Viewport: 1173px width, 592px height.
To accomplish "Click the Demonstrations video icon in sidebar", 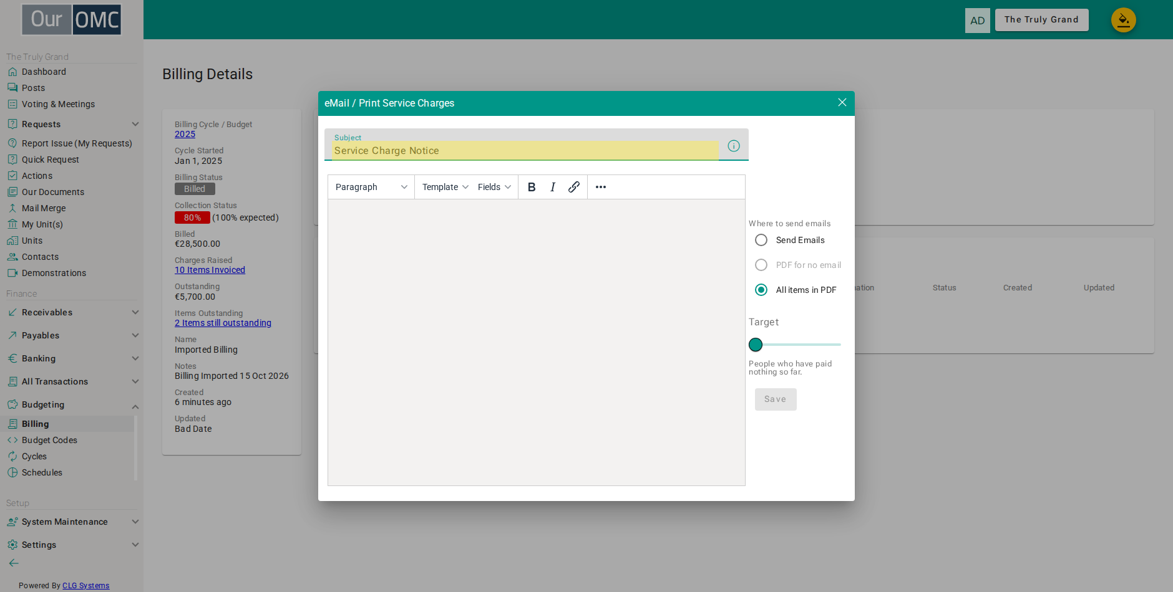I will click(12, 273).
